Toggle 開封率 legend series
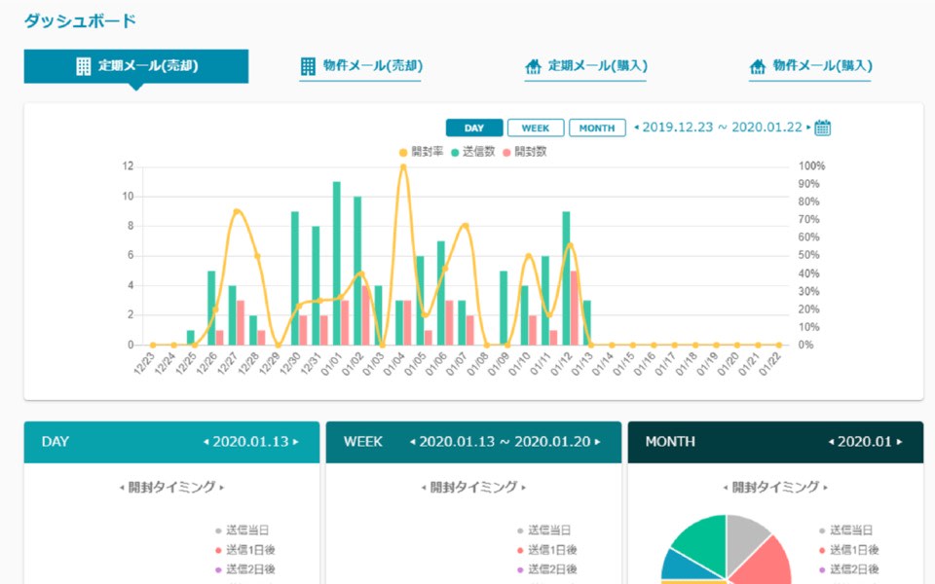The width and height of the screenshot is (935, 584). tap(421, 152)
